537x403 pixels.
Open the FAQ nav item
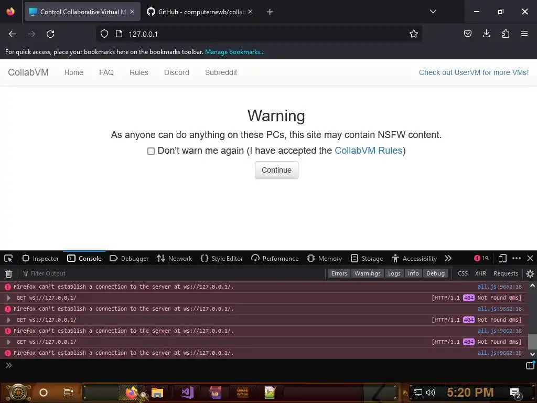[x=106, y=72]
